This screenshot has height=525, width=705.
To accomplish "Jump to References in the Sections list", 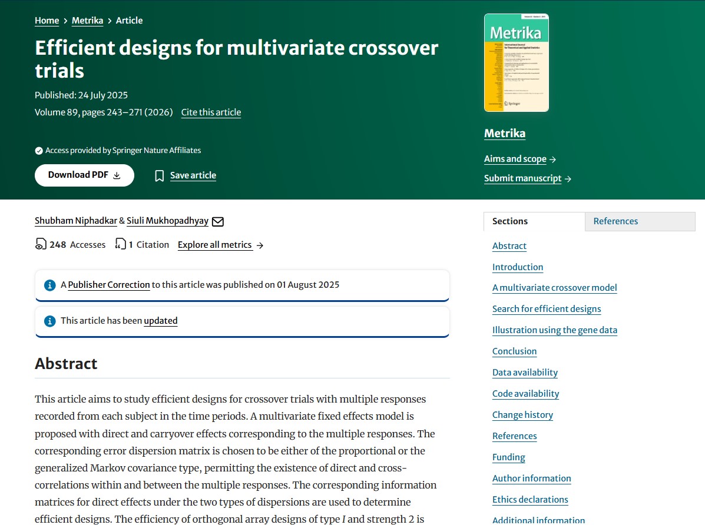I will point(514,436).
